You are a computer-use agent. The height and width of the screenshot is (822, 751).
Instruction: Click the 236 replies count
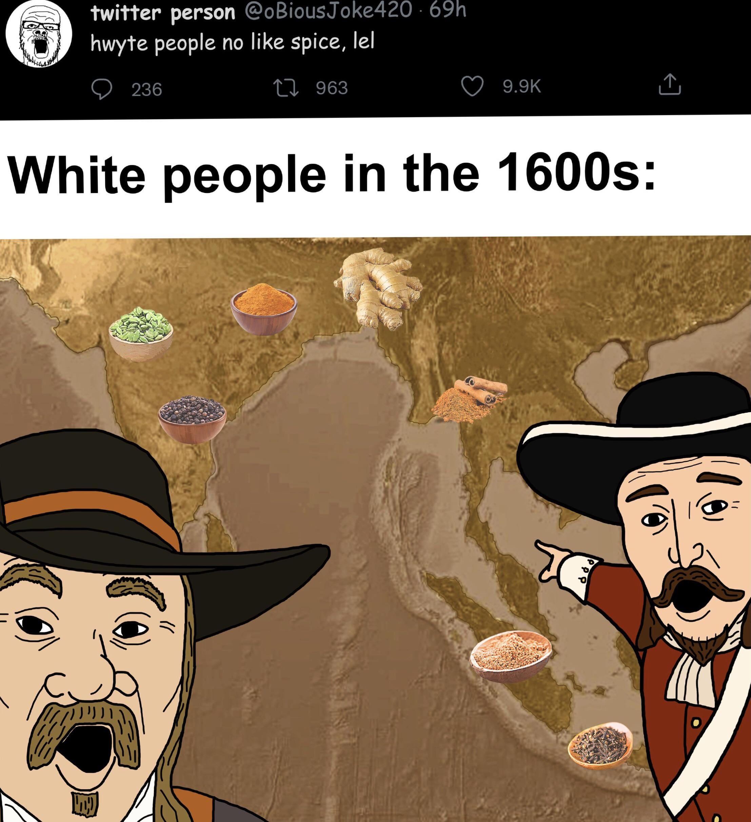pos(147,89)
